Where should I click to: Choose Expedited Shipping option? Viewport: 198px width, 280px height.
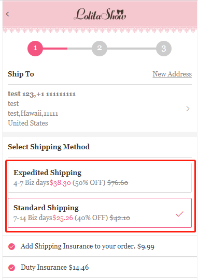click(100, 178)
